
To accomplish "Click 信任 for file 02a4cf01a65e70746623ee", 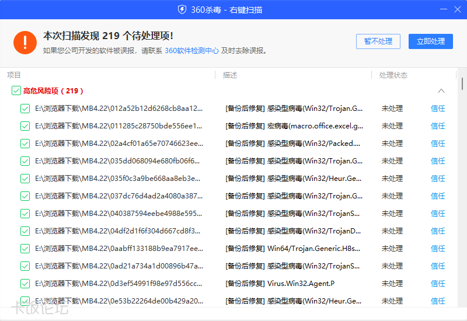I will point(437,143).
